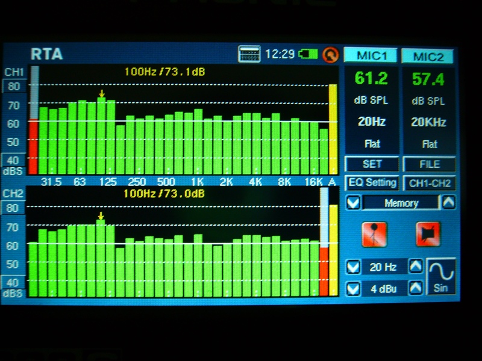Screen dimensions: 482x361
Task: Select the Sin waveform icon
Action: pyautogui.click(x=440, y=277)
